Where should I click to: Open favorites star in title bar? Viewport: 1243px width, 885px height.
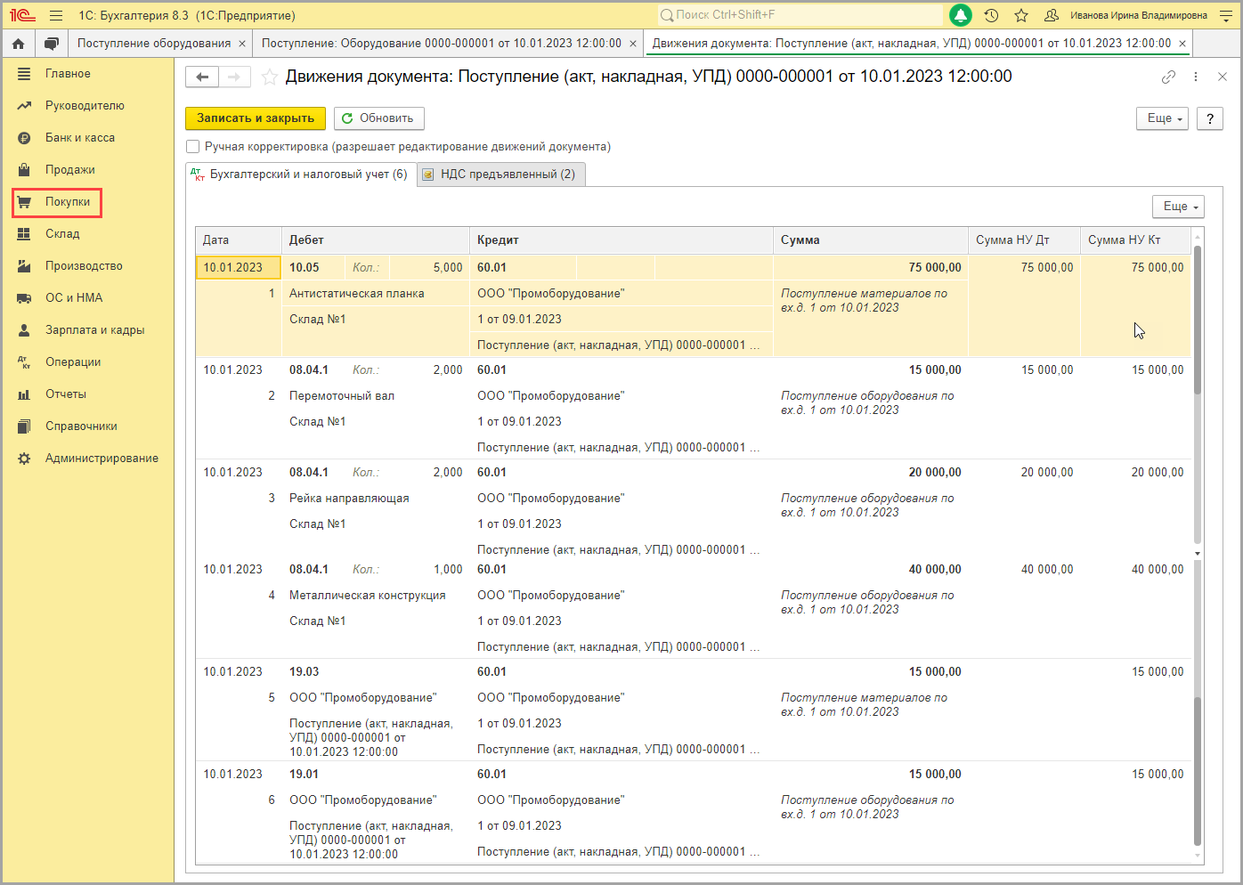[1021, 15]
